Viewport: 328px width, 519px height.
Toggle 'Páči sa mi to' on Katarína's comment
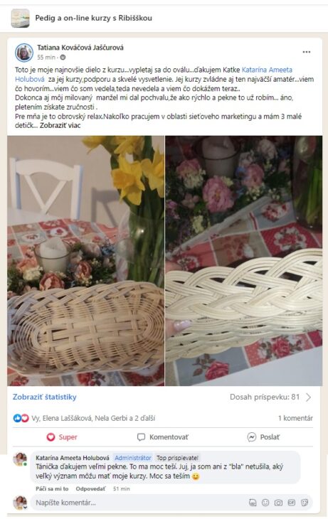click(52, 488)
